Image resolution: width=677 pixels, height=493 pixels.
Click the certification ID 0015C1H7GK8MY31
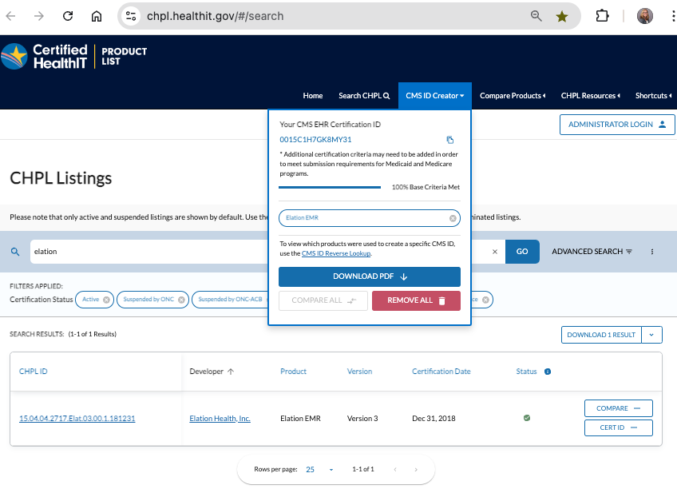315,140
